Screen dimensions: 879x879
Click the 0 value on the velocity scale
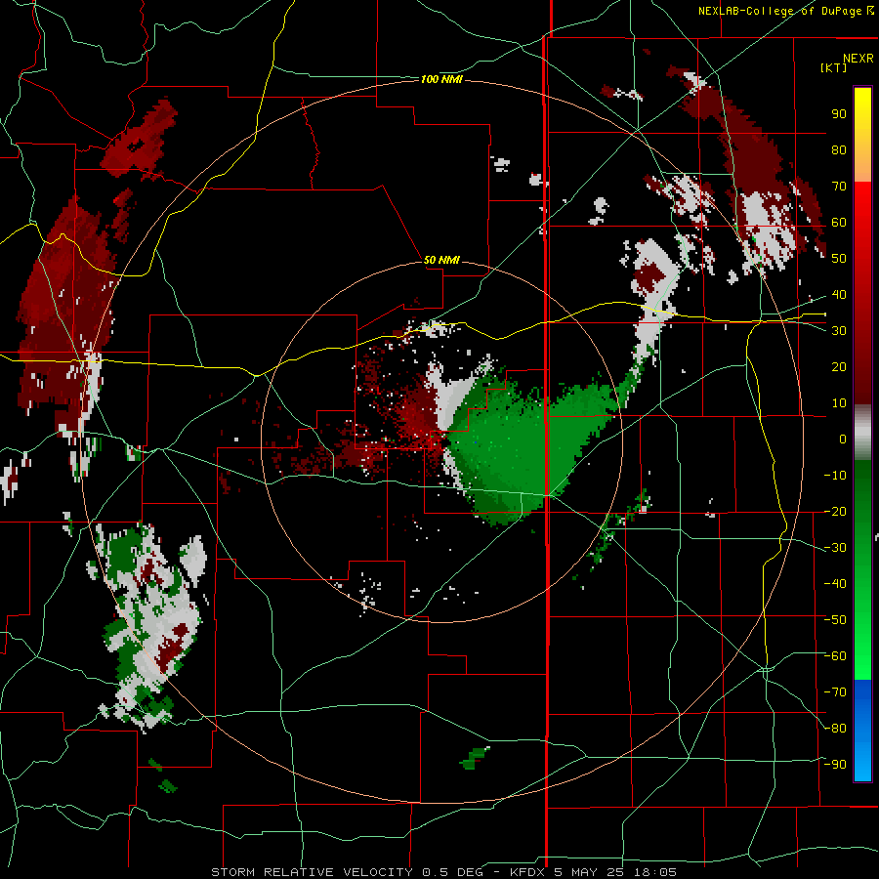click(x=843, y=439)
